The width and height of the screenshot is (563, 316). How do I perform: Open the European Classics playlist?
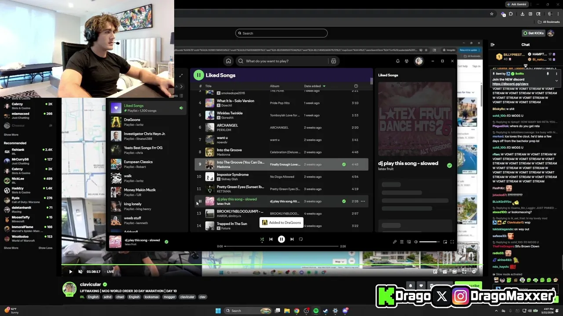[148, 164]
